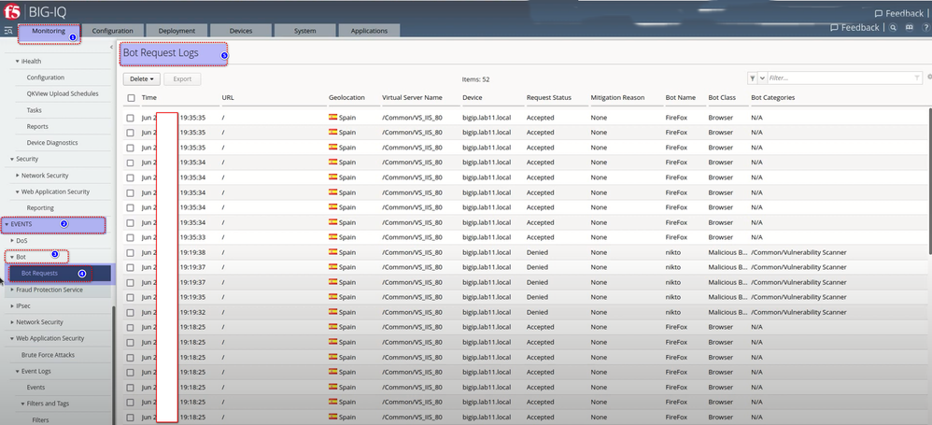This screenshot has height=425, width=932.
Task: Click the help question mark icon
Action: point(925,28)
